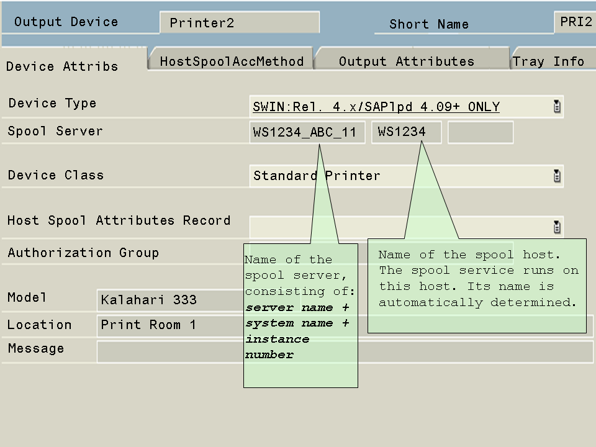
Task: Select the SWIN:Rel. 4.x/SAPlpd device type text
Action: (x=376, y=107)
